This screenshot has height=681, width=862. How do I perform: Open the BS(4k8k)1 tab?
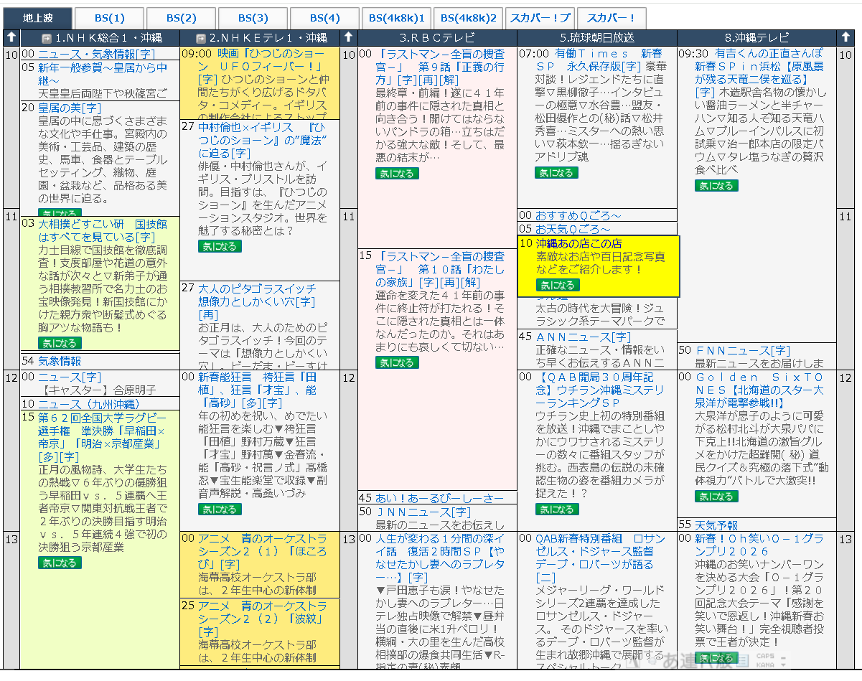395,18
